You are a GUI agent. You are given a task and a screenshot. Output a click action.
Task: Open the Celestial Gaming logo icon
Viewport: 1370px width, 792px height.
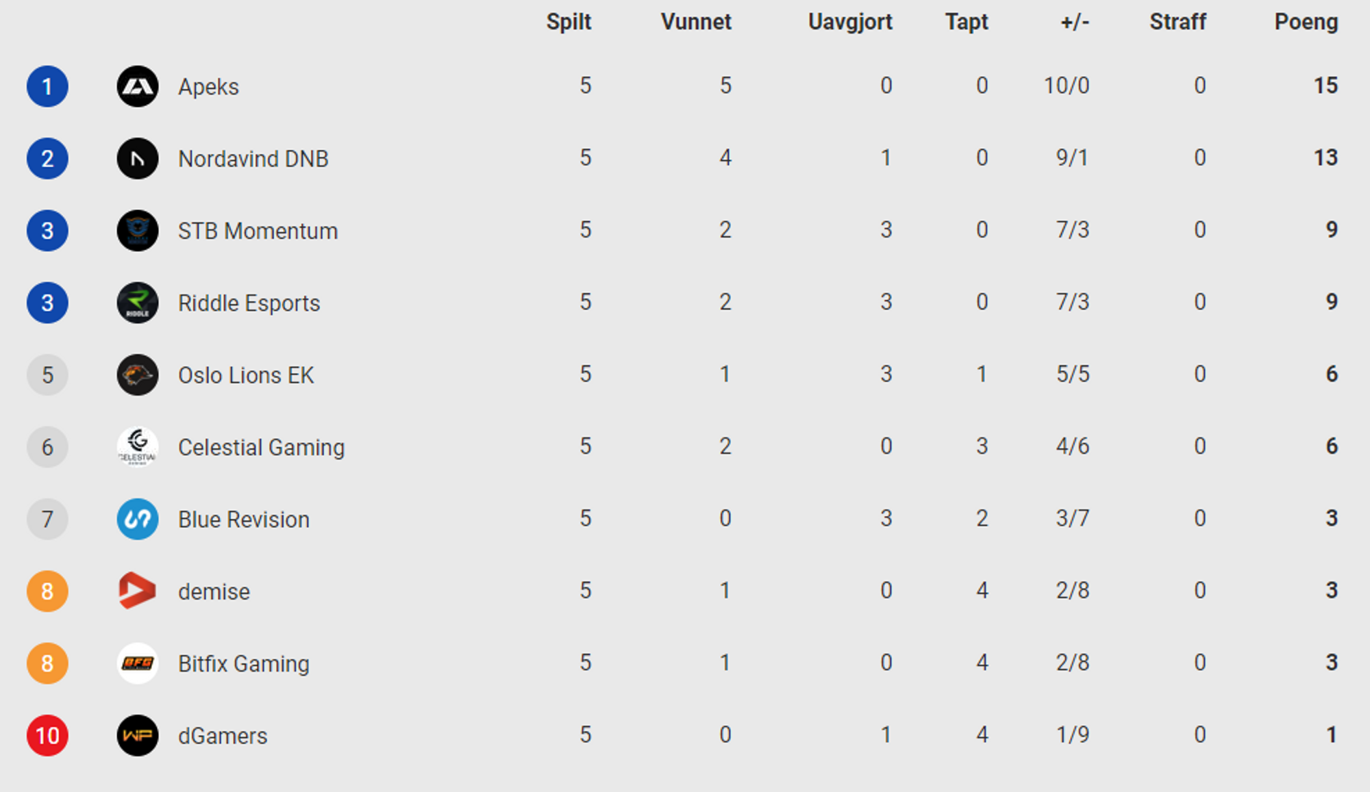pyautogui.click(x=138, y=447)
